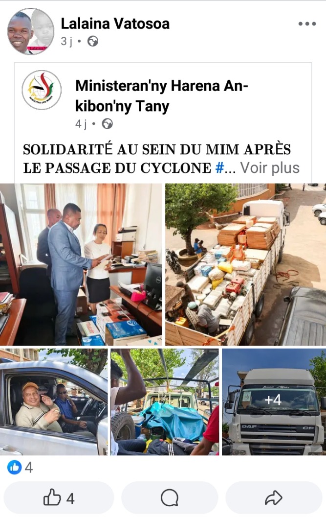
Task: Click the 4 j timestamp of the shared post
Action: [81, 124]
